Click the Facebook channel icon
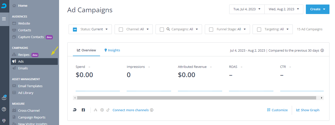335x125 pixels. click(83, 110)
